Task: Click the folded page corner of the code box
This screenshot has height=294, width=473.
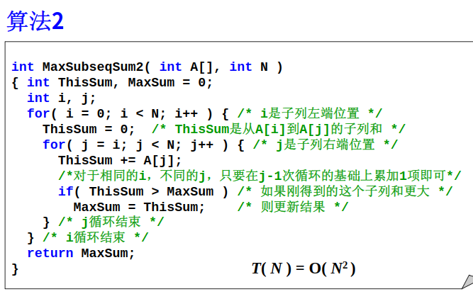Action: click(x=468, y=282)
